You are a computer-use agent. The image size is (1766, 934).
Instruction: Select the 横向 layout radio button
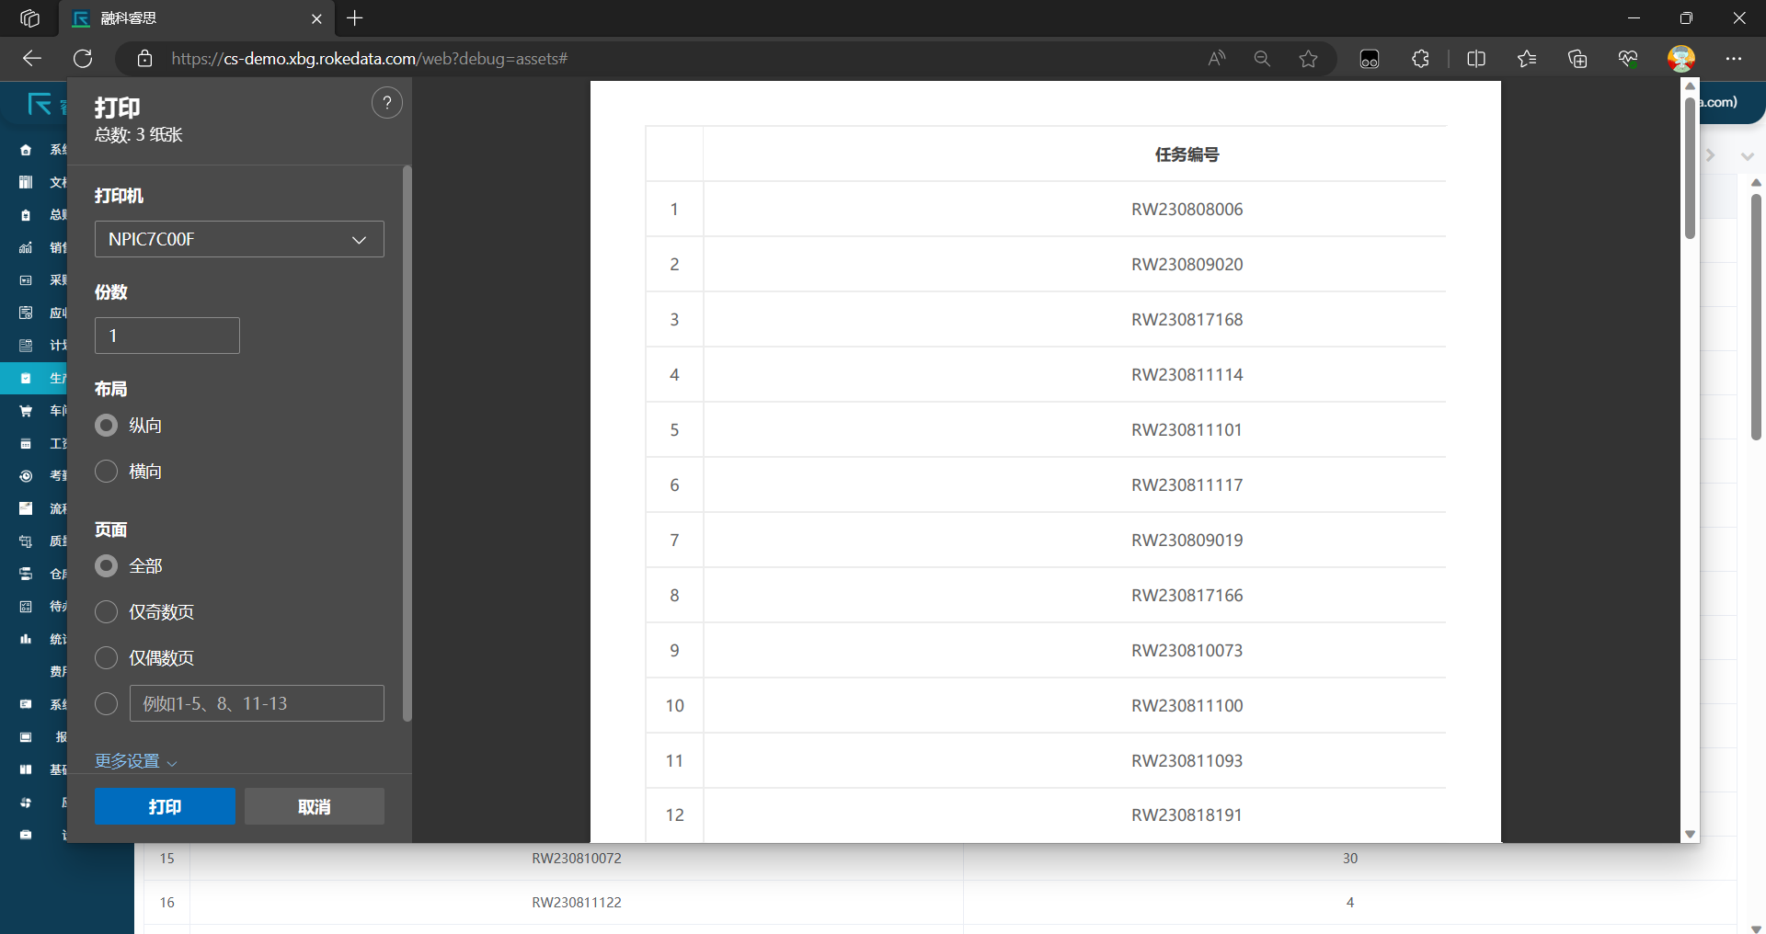tap(106, 471)
